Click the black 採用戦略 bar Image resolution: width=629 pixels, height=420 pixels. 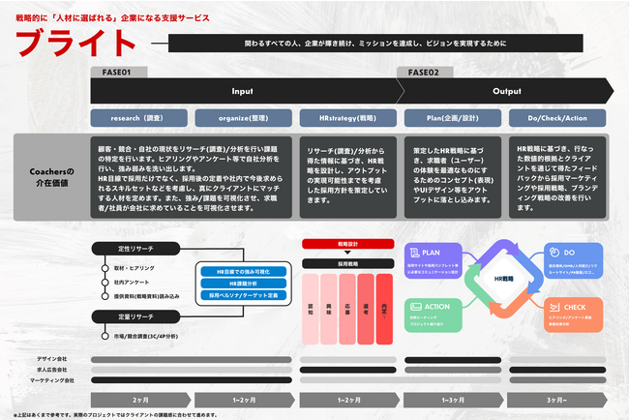coord(347,264)
